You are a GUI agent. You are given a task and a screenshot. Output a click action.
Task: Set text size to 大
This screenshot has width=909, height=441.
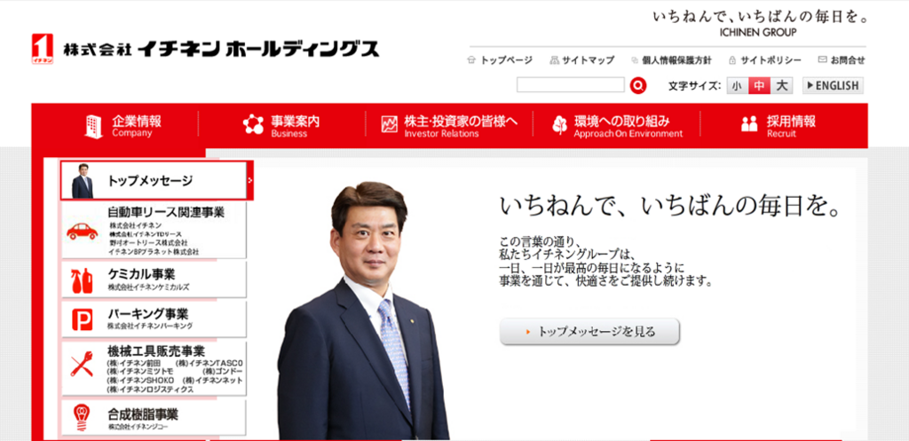coord(781,86)
